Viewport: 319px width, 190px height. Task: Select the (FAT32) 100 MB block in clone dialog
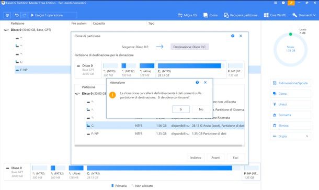tap(129, 70)
